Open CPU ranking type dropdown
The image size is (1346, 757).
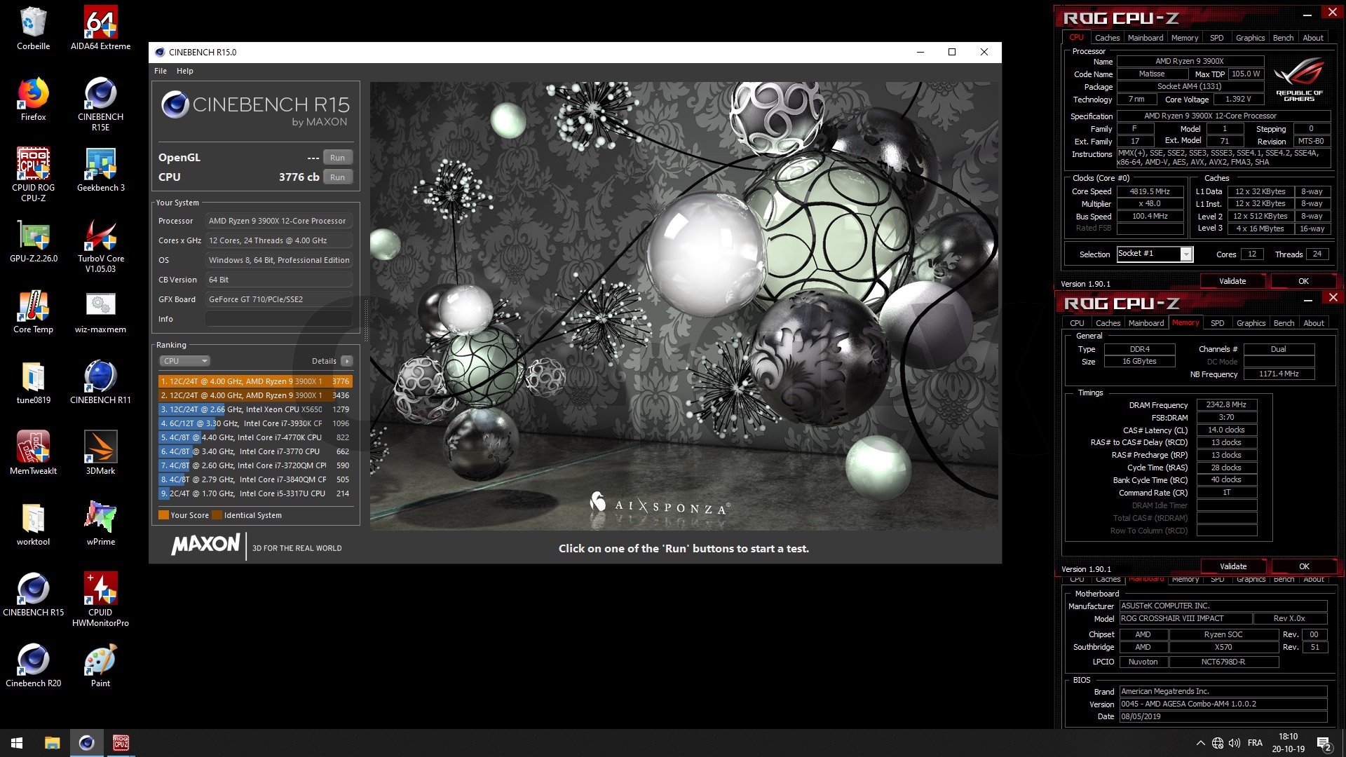coord(185,361)
